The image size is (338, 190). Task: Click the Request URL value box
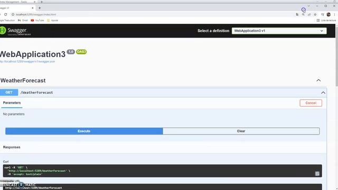pyautogui.click(x=162, y=187)
